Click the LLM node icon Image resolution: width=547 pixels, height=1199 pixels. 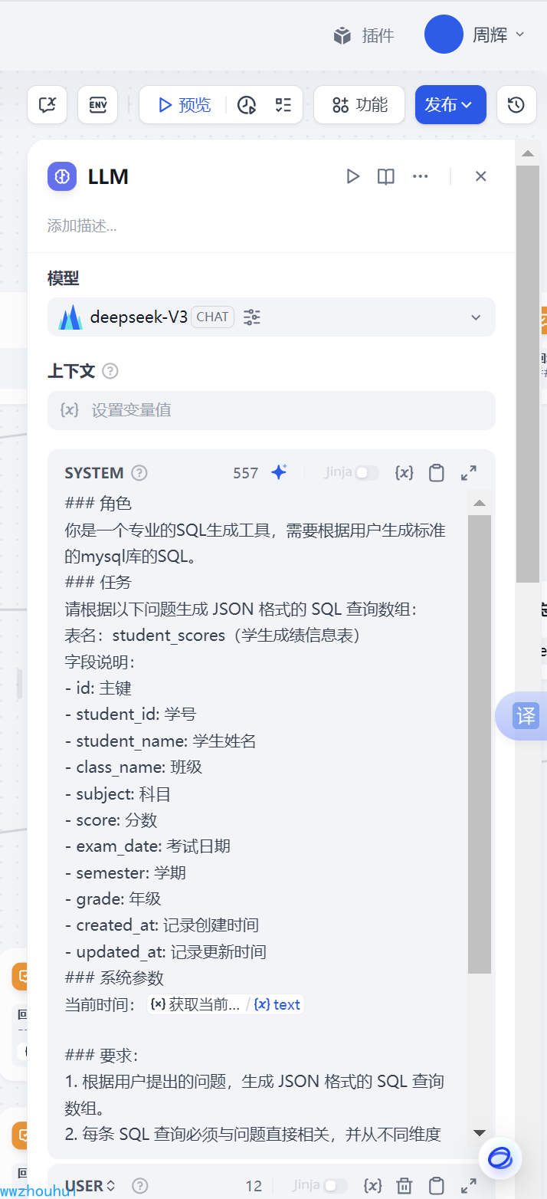(x=62, y=176)
